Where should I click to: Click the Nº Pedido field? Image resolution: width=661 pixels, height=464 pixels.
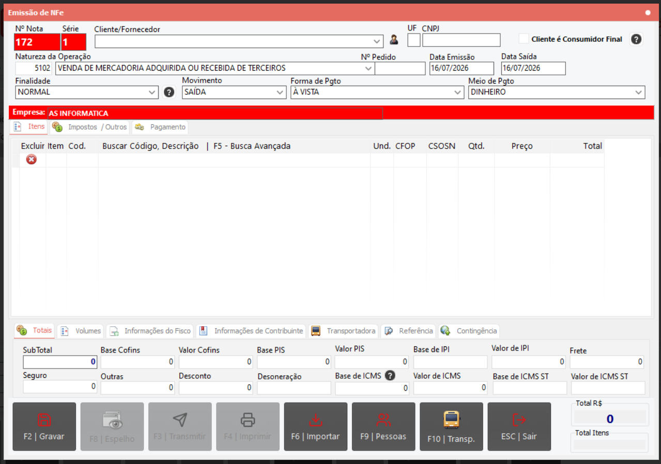[x=400, y=68]
